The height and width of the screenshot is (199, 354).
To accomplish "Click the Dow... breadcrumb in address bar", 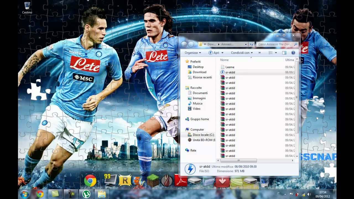I will point(212,44).
